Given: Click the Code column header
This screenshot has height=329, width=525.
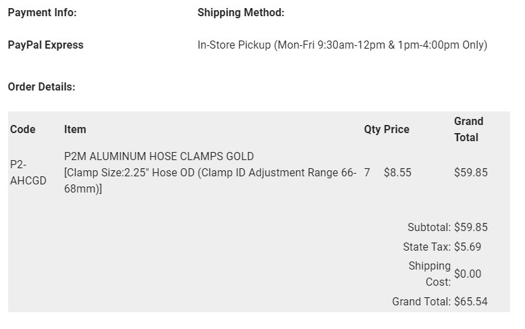Looking at the screenshot, I should click(x=22, y=129).
